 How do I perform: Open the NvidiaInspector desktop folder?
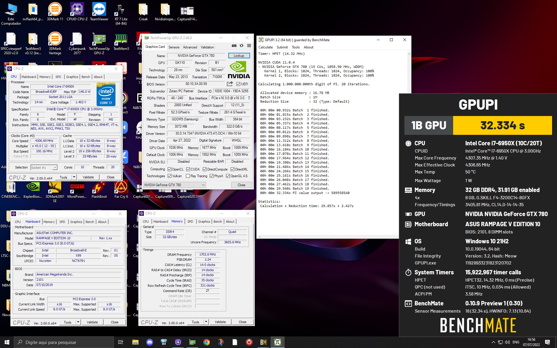click(165, 12)
